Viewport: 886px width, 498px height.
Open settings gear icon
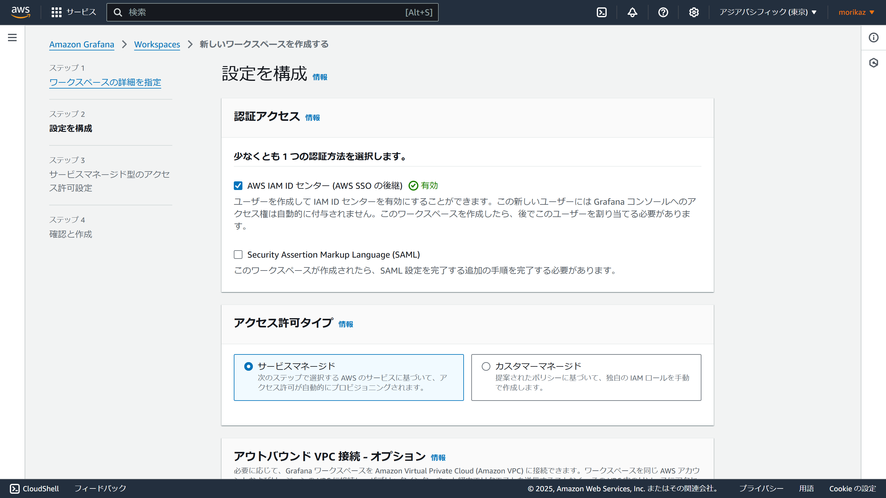click(694, 12)
